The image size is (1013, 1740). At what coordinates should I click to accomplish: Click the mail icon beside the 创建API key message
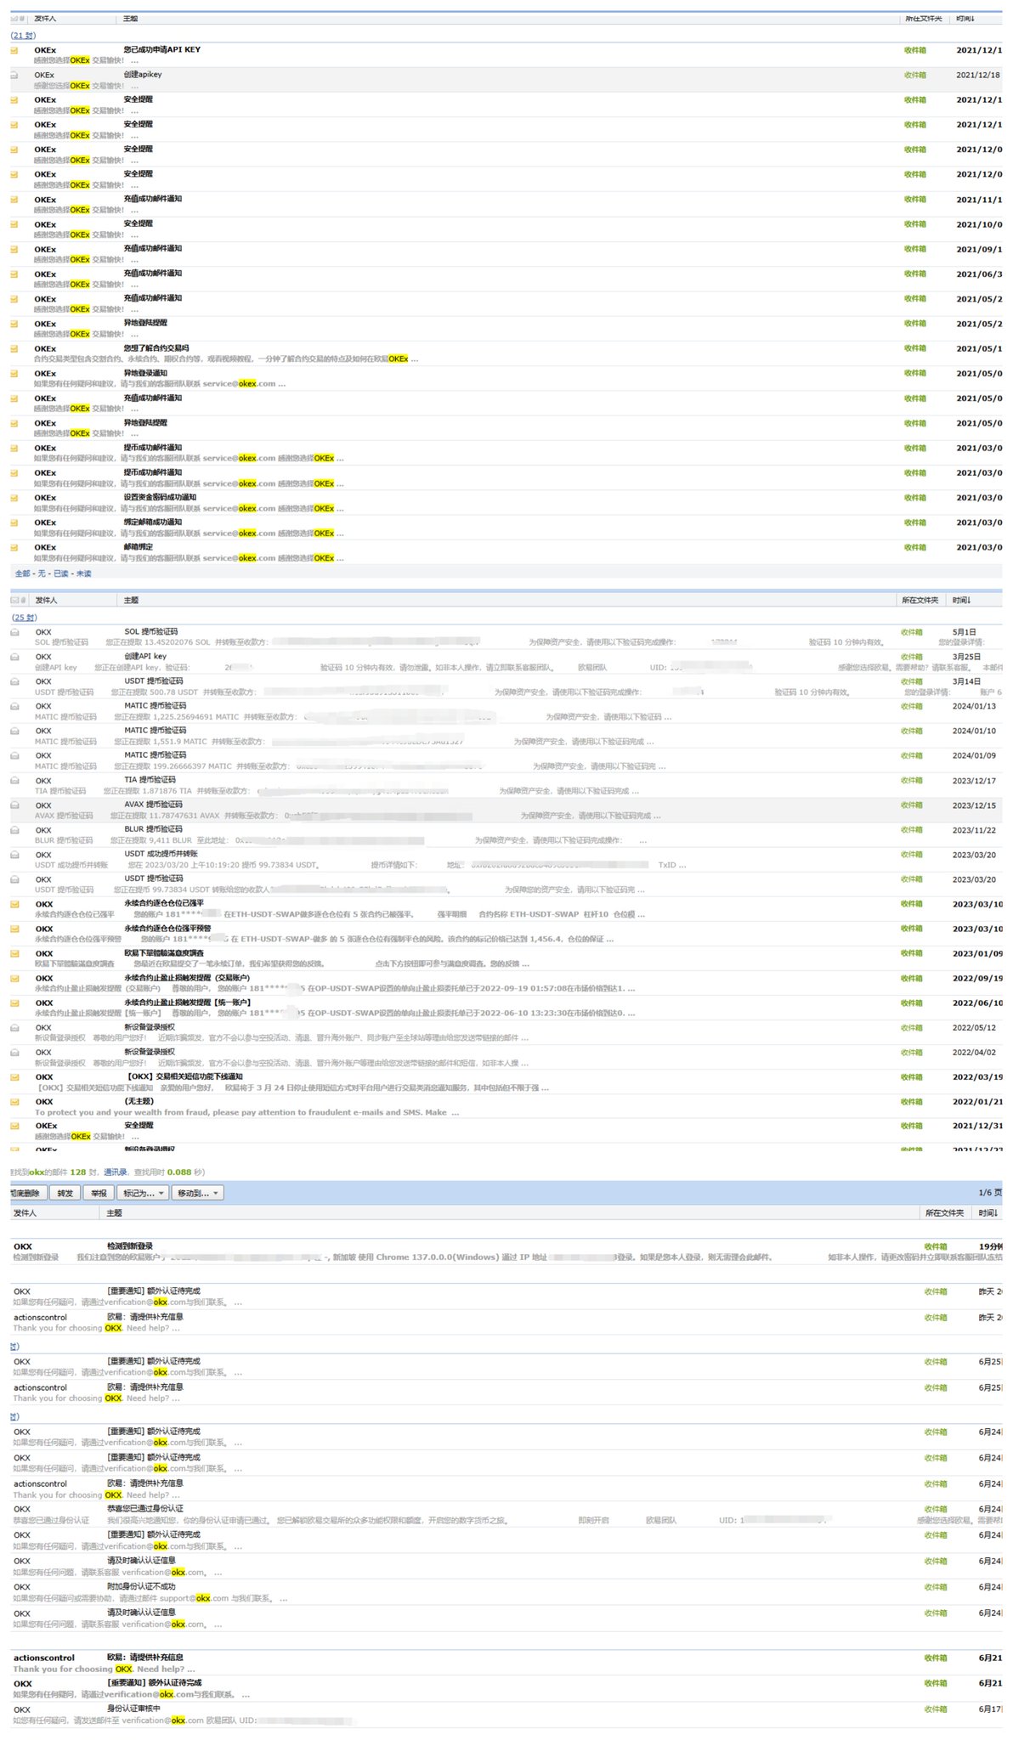14,657
